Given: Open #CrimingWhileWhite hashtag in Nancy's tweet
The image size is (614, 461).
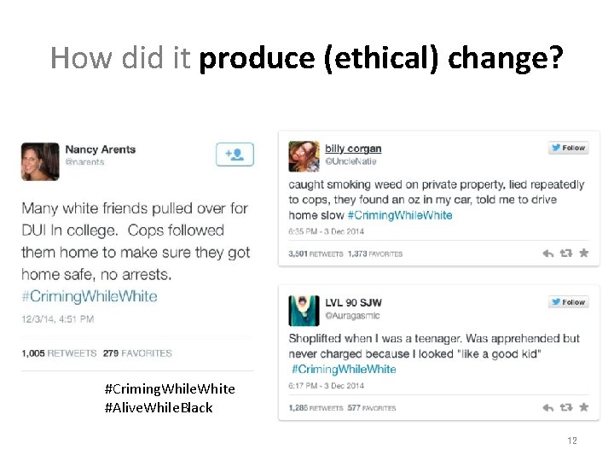Looking at the screenshot, I should pyautogui.click(x=90, y=296).
